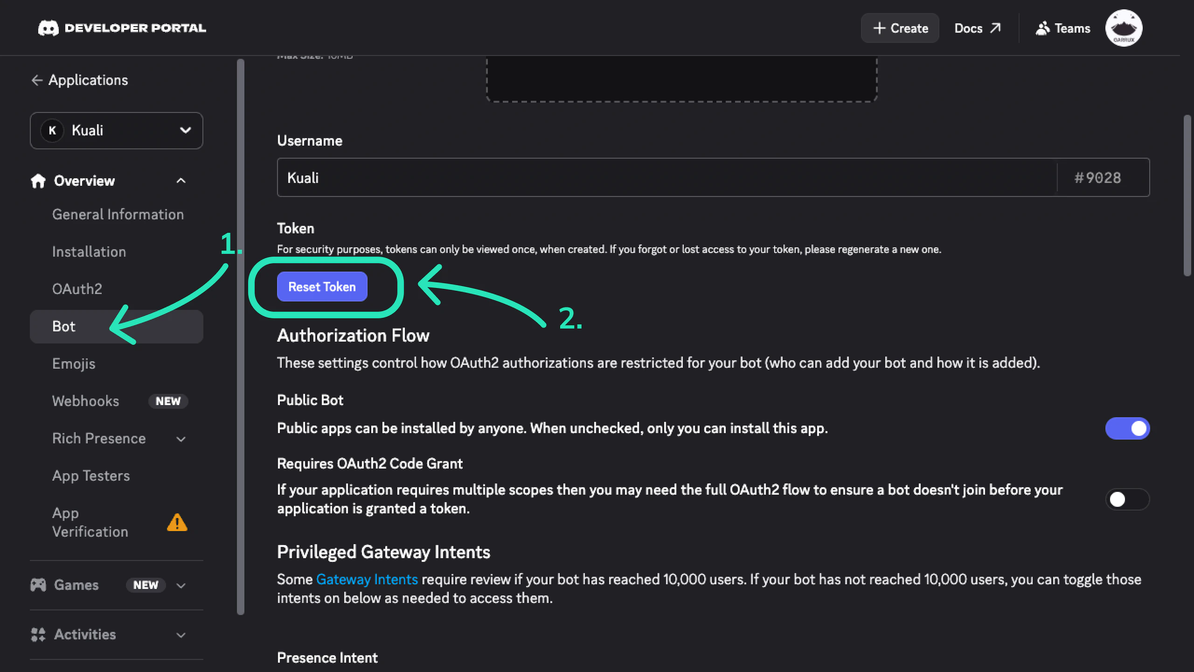Click the K application avatar icon
This screenshot has height=672, width=1194.
pos(52,130)
